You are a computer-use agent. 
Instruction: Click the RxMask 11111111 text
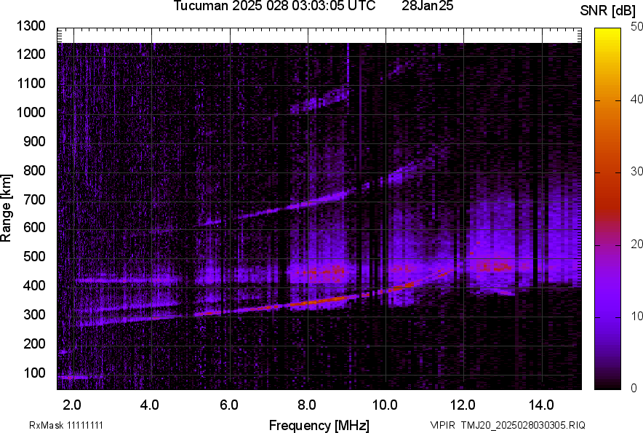[x=65, y=425]
